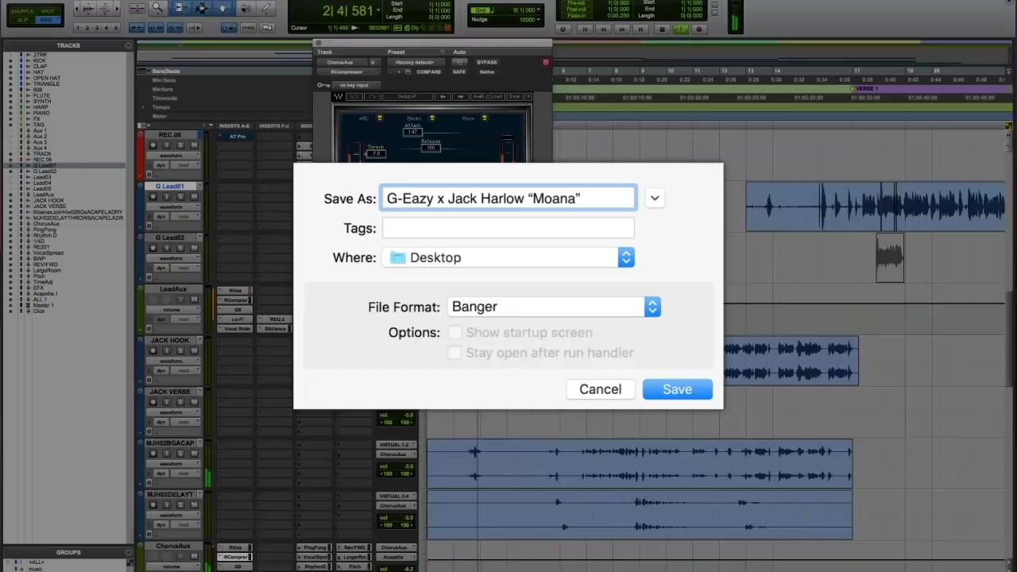This screenshot has height=572, width=1017.
Task: Open the no key input selector
Action: click(354, 85)
